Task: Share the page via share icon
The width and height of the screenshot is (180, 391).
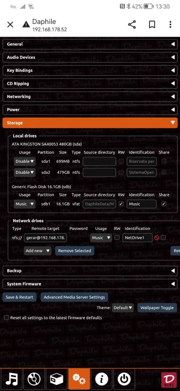Action: tap(132, 24)
